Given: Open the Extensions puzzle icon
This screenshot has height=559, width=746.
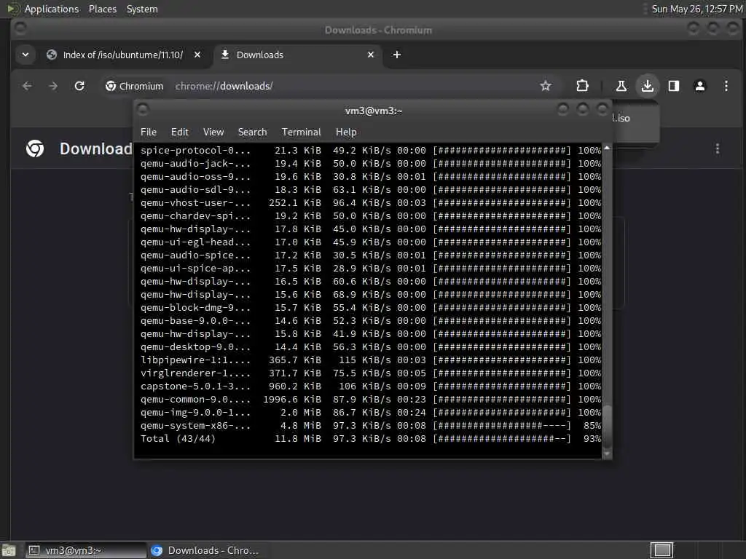Looking at the screenshot, I should (582, 86).
